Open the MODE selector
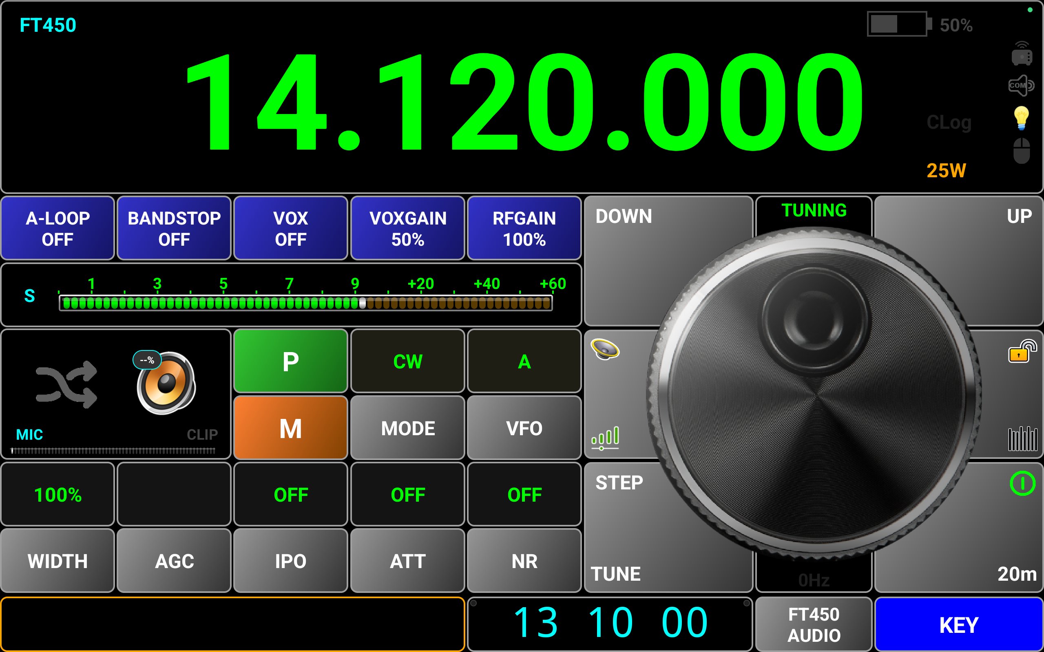The image size is (1044, 652). click(407, 428)
